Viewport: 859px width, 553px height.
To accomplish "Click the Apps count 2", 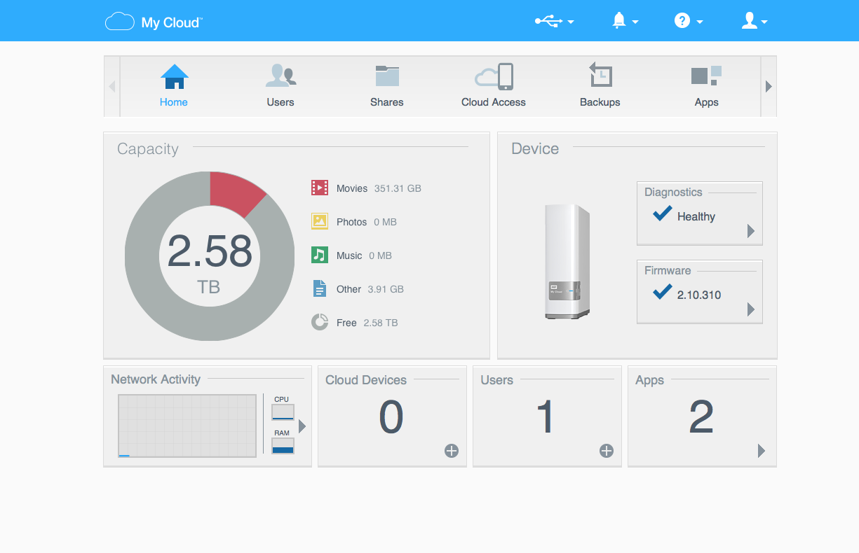I will point(701,418).
